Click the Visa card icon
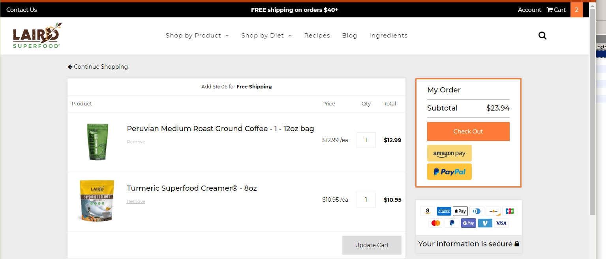This screenshot has width=606, height=259. click(x=501, y=223)
